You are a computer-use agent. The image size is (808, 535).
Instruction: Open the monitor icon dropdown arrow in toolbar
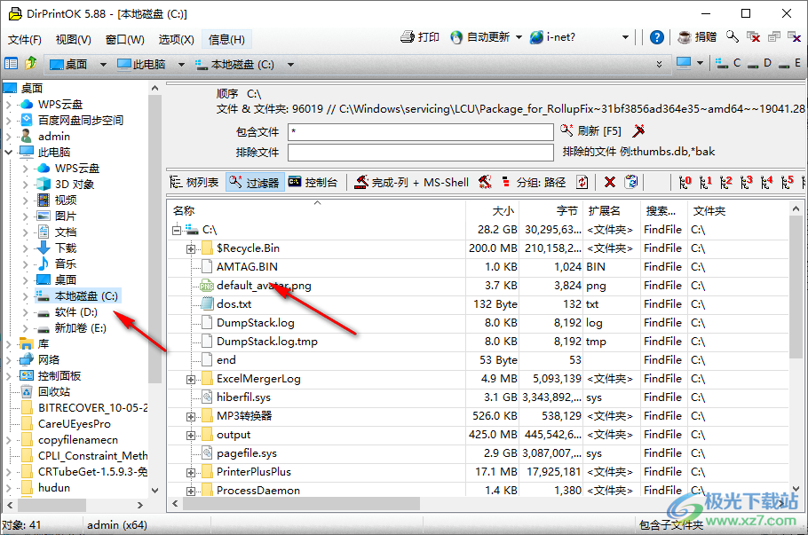[x=700, y=63]
